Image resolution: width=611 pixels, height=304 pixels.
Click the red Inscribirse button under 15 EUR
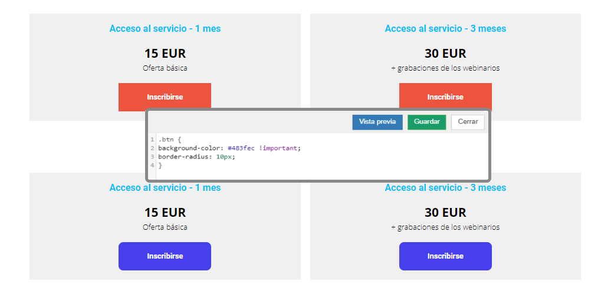(x=165, y=96)
